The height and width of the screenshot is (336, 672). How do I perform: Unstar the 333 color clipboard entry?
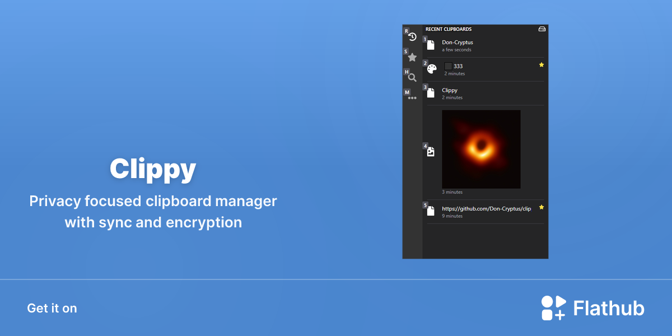(542, 65)
